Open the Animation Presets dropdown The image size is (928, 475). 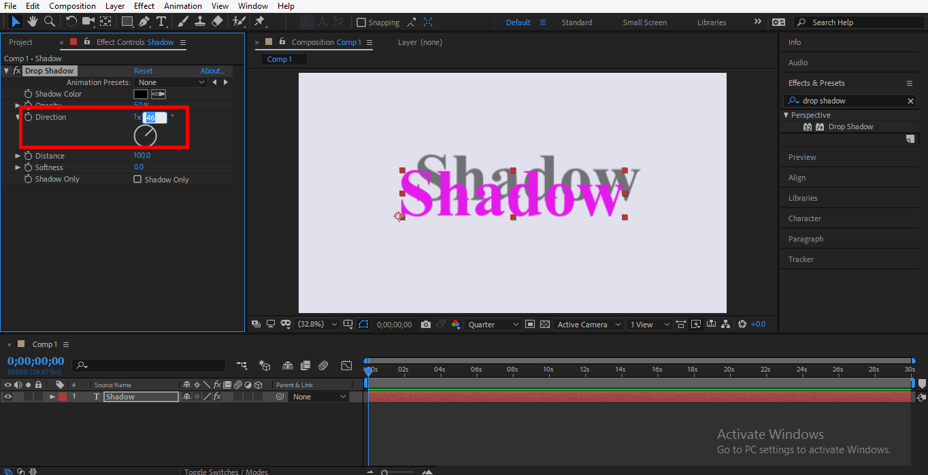[171, 82]
